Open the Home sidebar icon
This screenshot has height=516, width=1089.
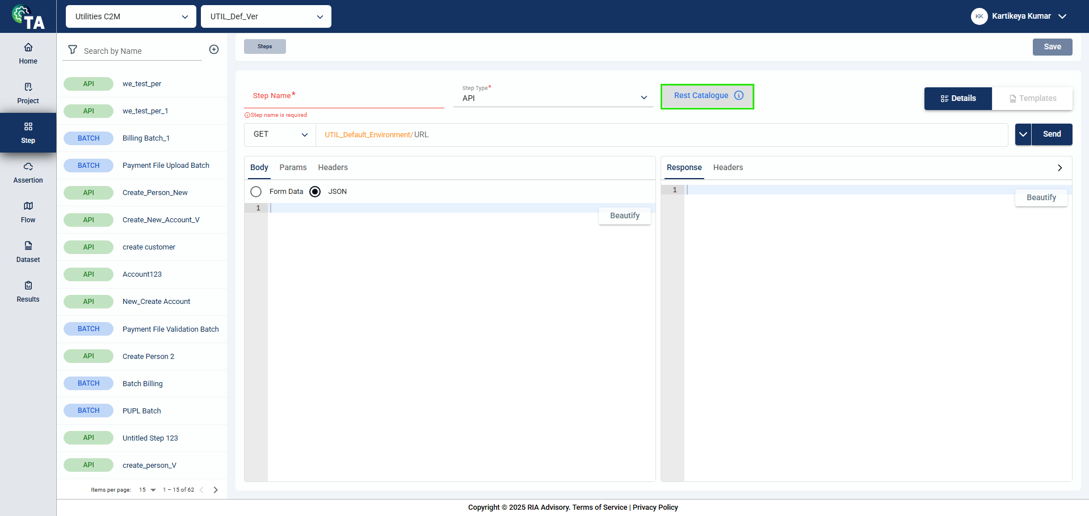click(28, 53)
